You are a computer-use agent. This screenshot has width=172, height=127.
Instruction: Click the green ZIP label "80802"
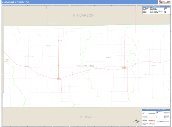point(153,66)
